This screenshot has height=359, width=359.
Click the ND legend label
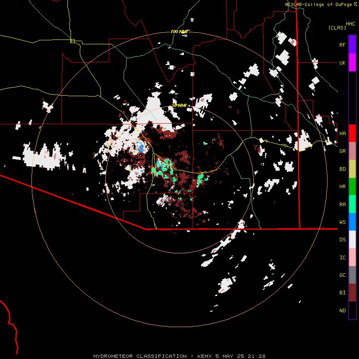point(342,311)
